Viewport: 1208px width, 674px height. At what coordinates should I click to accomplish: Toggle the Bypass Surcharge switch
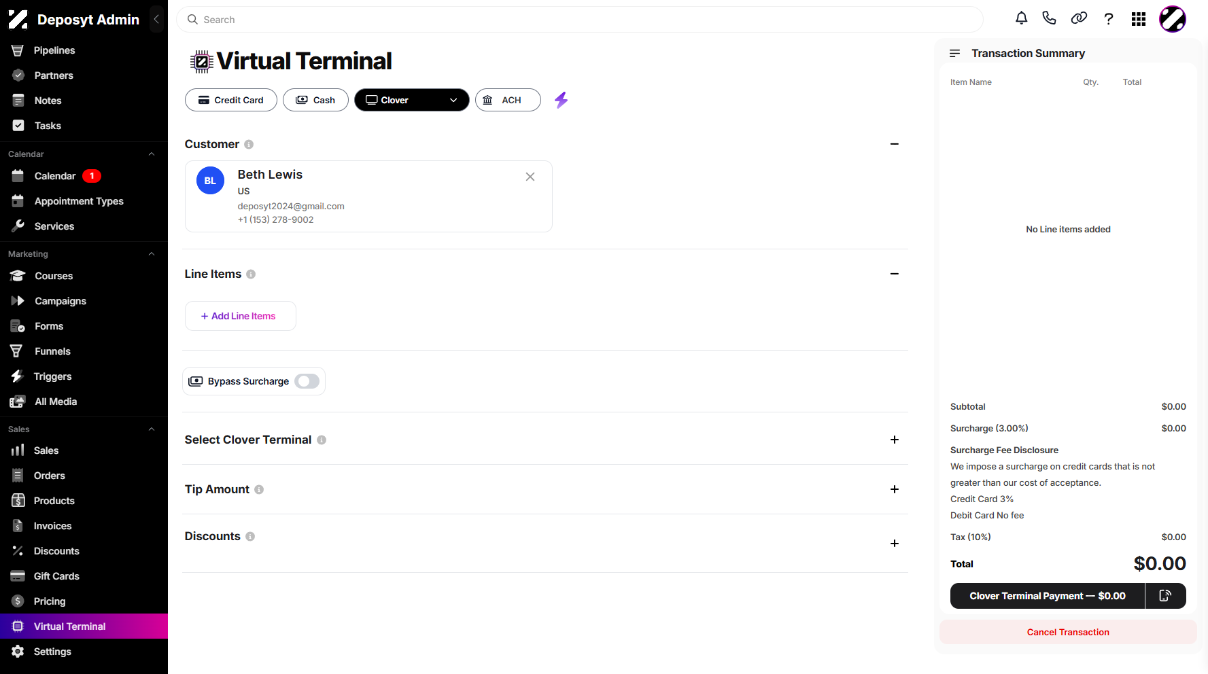click(307, 381)
